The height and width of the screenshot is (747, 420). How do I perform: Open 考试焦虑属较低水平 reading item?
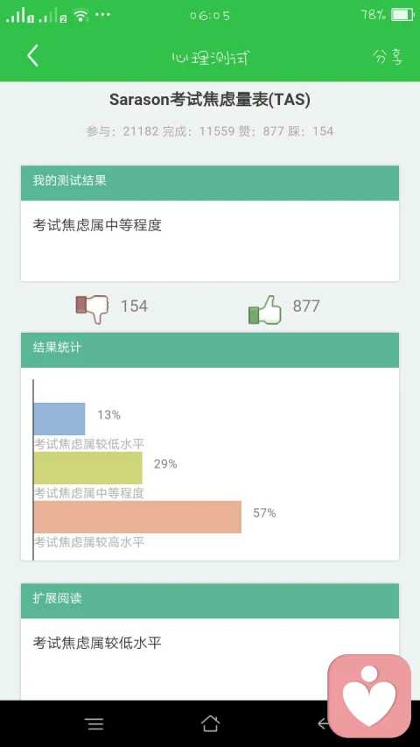[97, 643]
